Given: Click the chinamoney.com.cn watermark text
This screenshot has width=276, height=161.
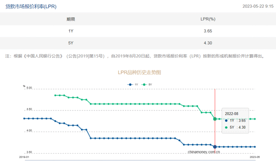Looking at the screenshot, I should click(x=204, y=152).
